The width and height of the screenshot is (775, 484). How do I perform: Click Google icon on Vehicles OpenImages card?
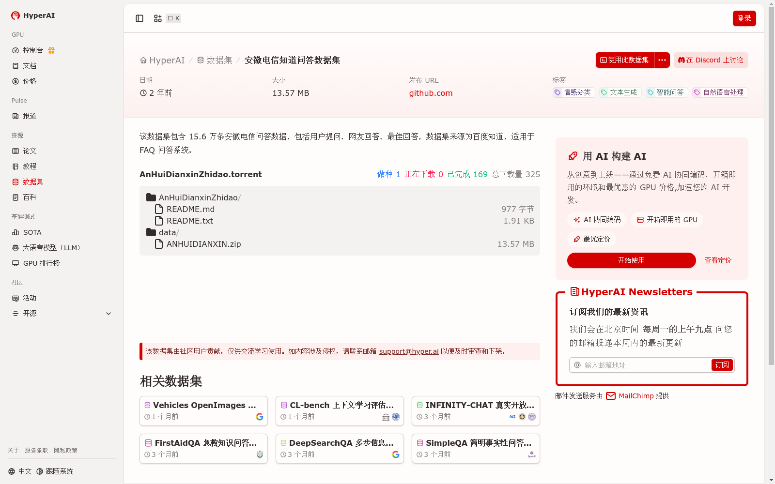point(260,417)
